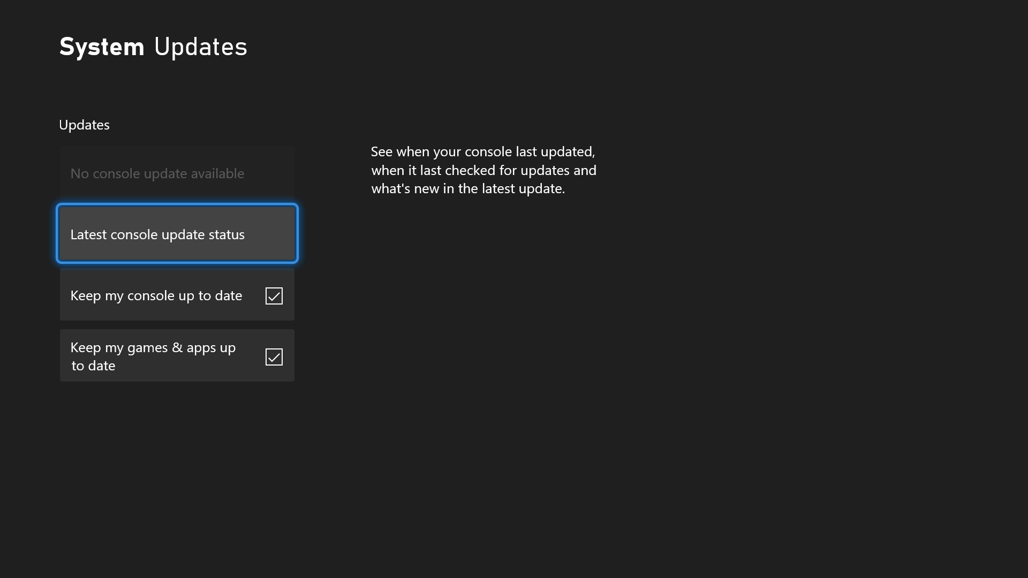
Task: Click the checkmark icon for games & apps updates
Action: click(274, 357)
